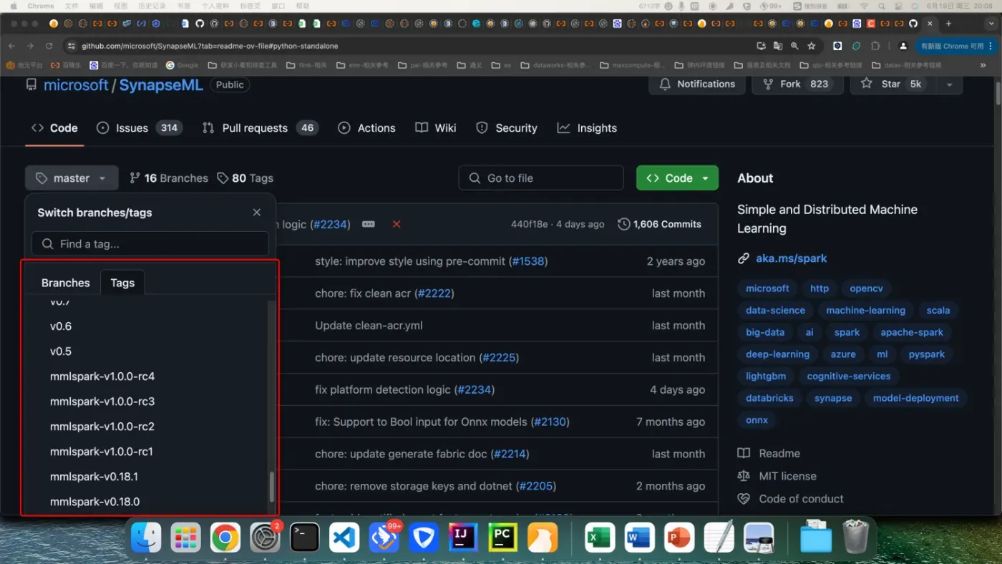View failed checks red X status

(397, 224)
